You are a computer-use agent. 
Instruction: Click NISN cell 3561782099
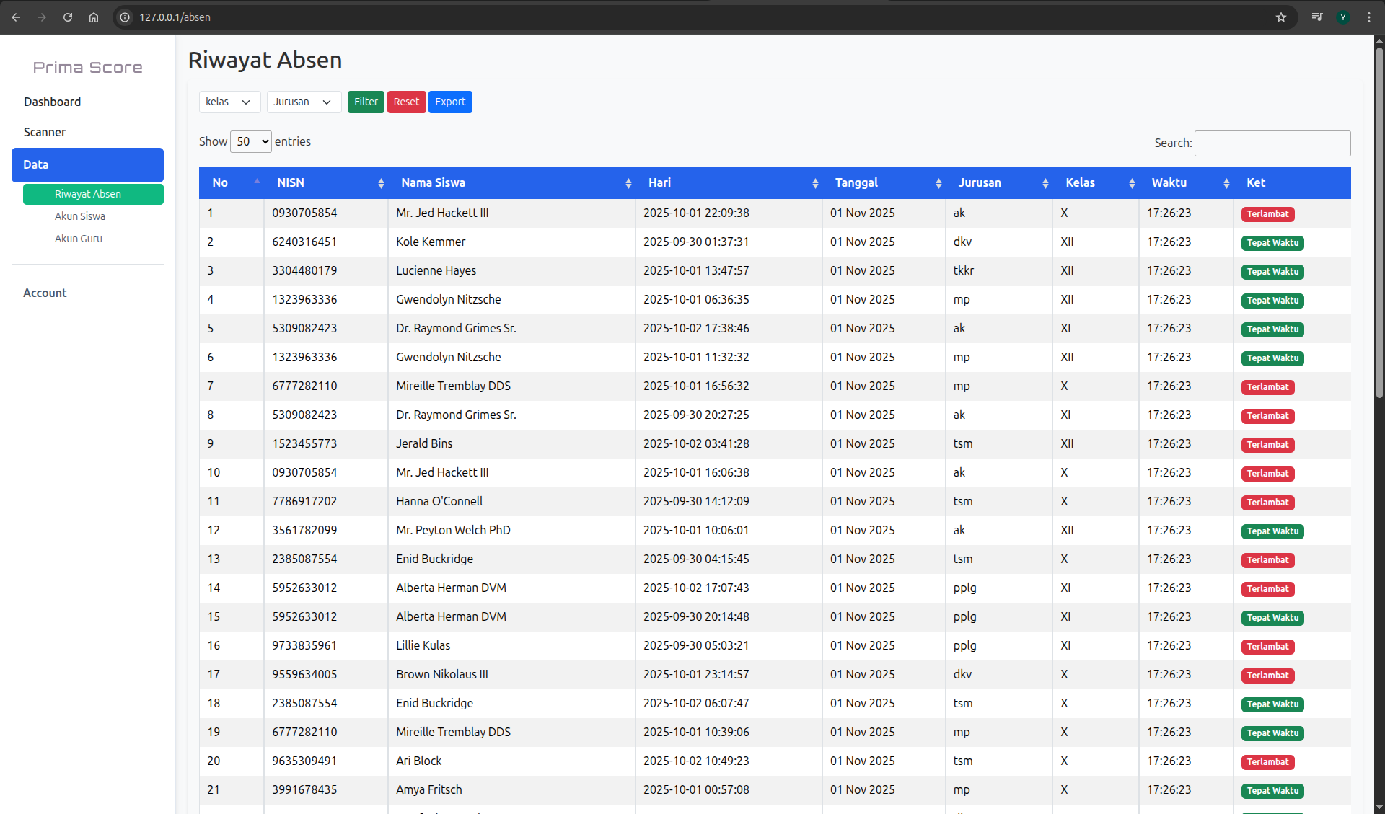(304, 531)
